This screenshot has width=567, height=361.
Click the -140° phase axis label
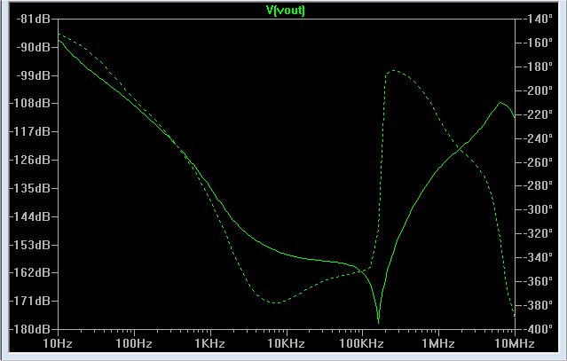[x=538, y=19]
